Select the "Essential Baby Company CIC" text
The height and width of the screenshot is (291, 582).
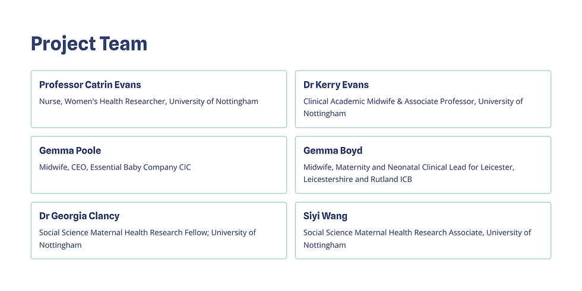pos(141,167)
